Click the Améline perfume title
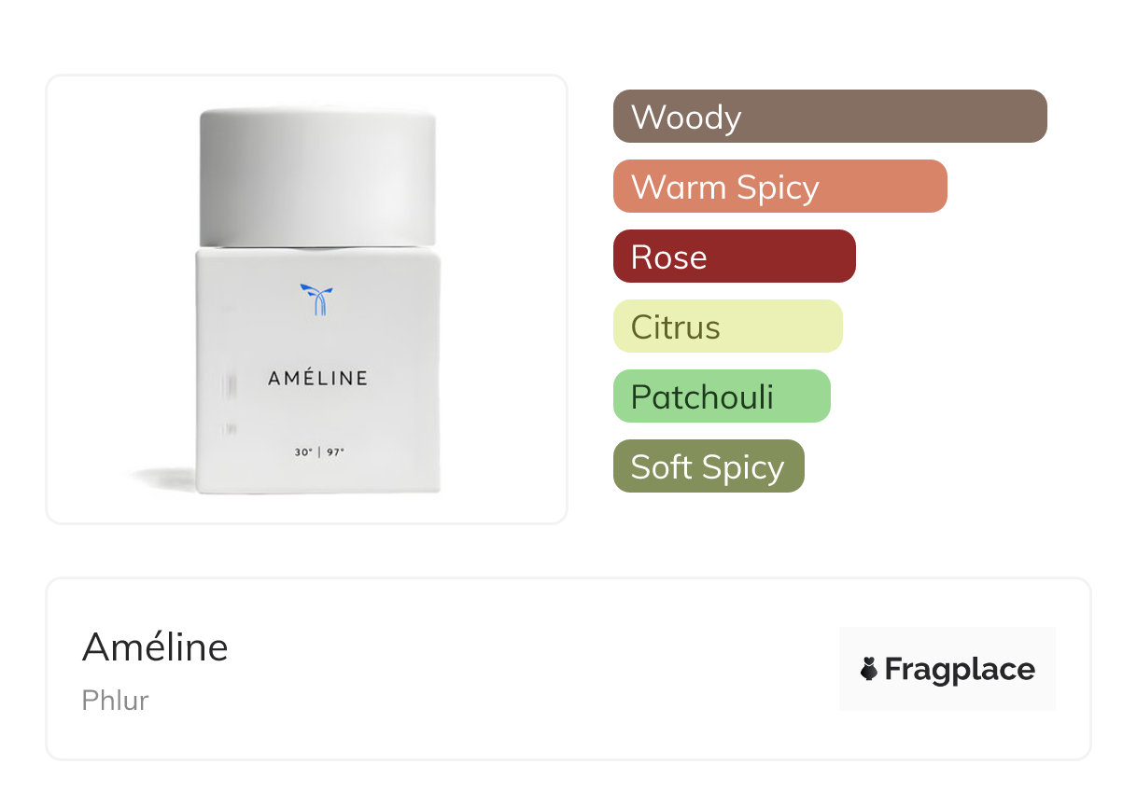Screen dimensions: 1137x806 [155, 646]
